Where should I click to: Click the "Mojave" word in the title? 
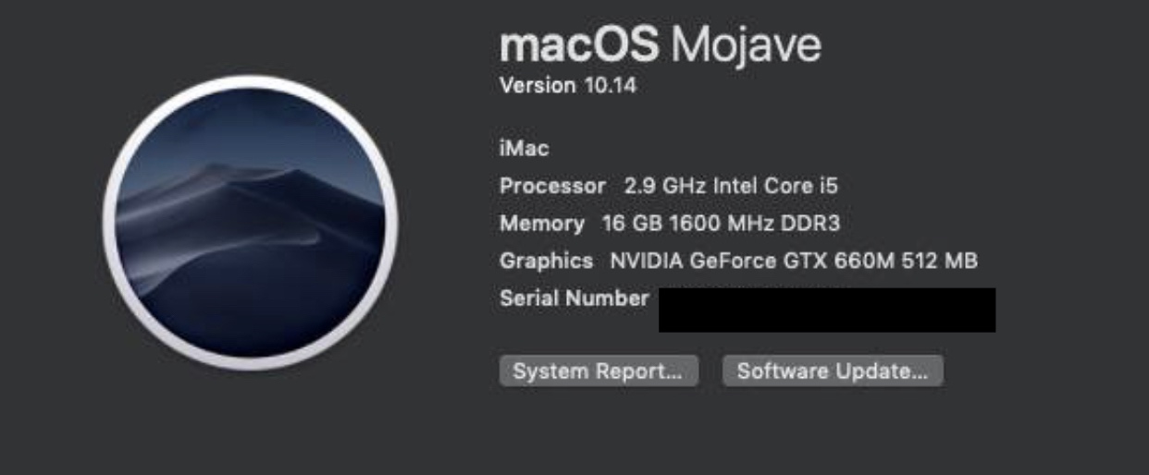pos(746,44)
